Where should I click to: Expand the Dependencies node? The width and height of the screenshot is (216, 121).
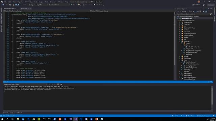click(180, 22)
